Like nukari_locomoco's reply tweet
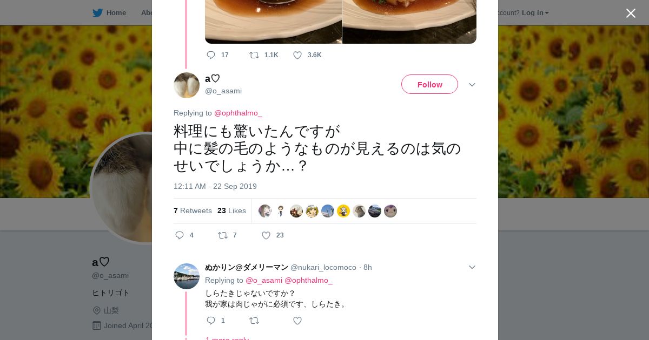This screenshot has width=649, height=340. click(x=297, y=321)
